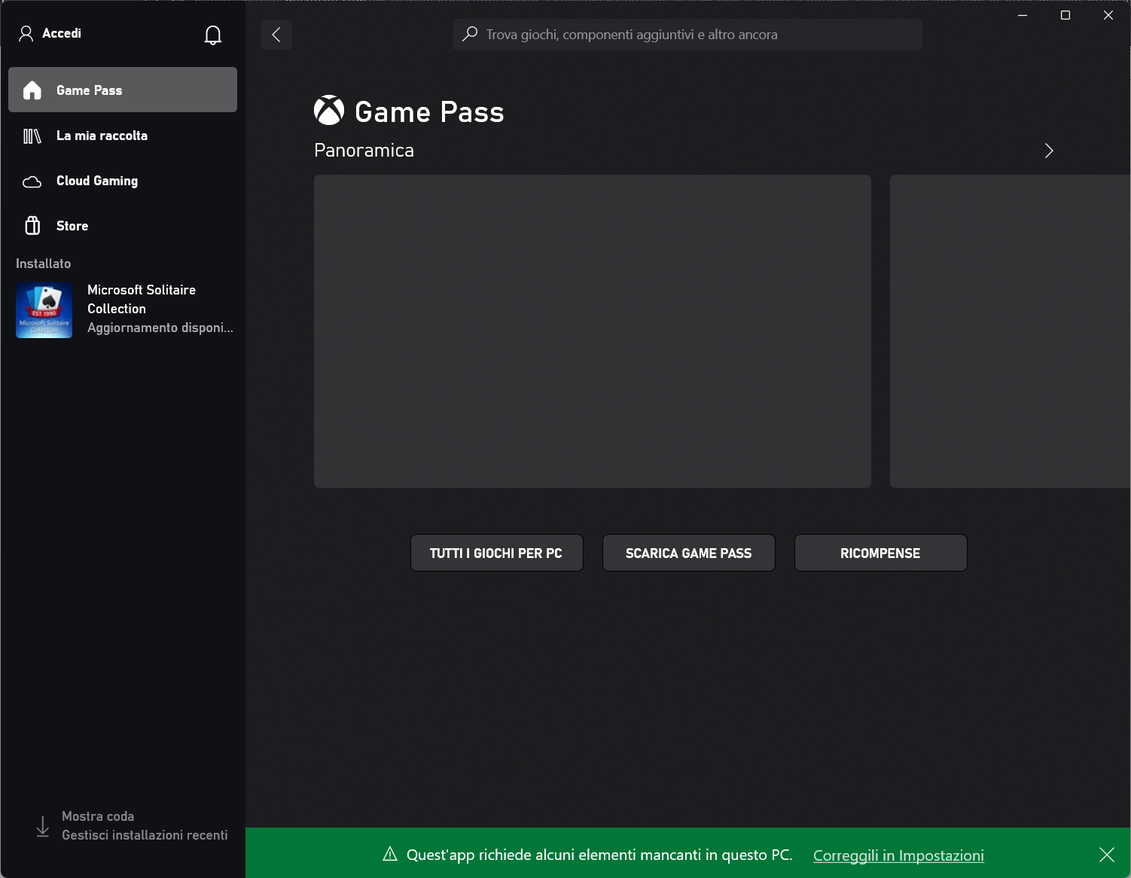Image resolution: width=1131 pixels, height=878 pixels.
Task: Go back with the left arrow button
Action: 276,35
